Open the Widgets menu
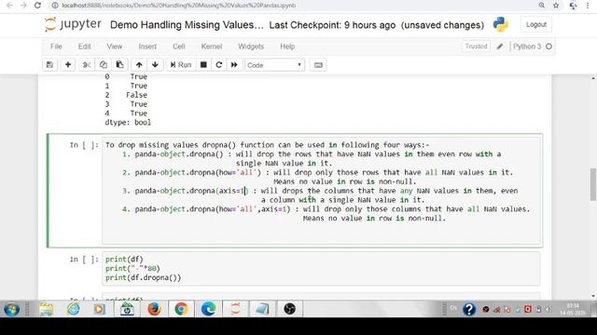The image size is (597, 335). pyautogui.click(x=251, y=47)
